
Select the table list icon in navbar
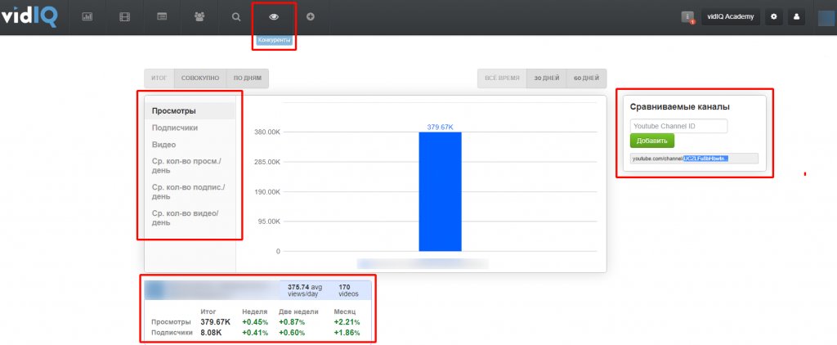tap(162, 16)
